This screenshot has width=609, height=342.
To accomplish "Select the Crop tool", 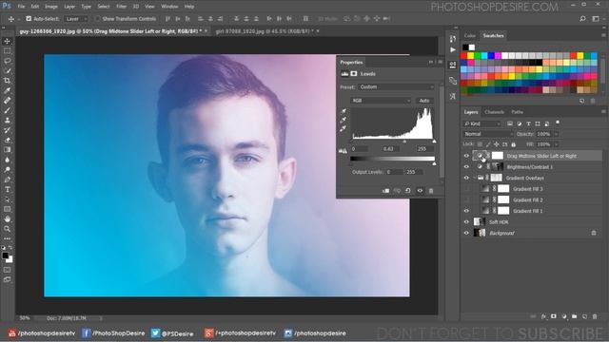I will coord(7,81).
